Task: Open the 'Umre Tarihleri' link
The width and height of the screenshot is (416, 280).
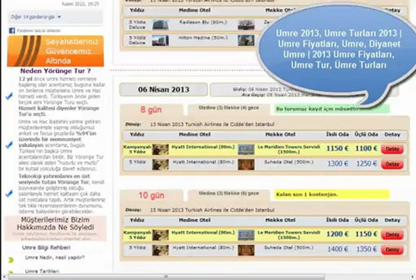Action: click(42, 271)
